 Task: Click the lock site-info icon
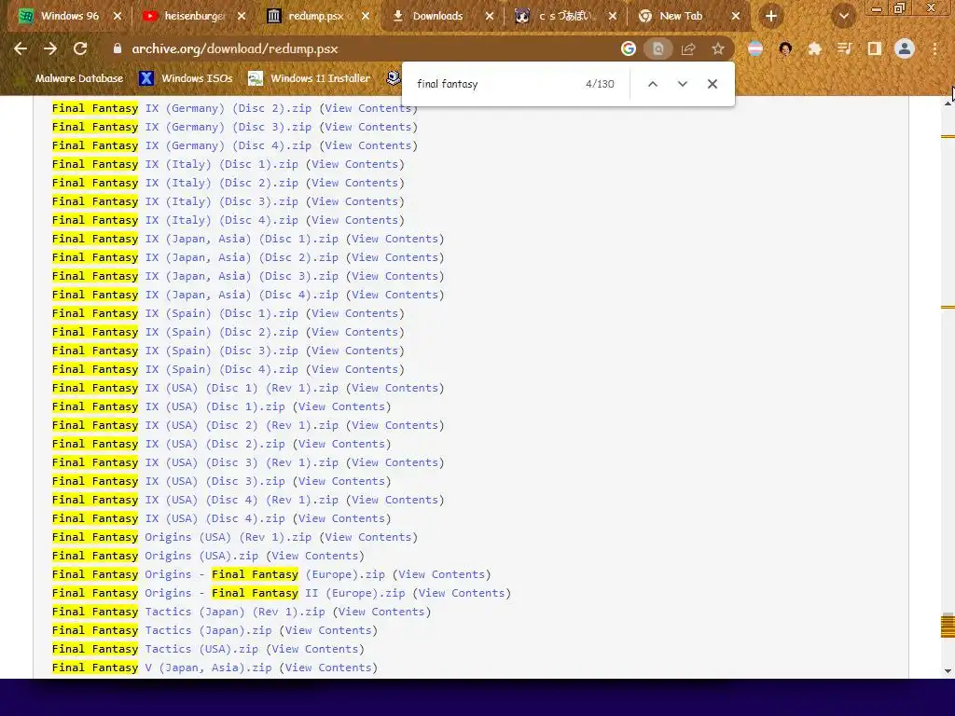(x=118, y=48)
